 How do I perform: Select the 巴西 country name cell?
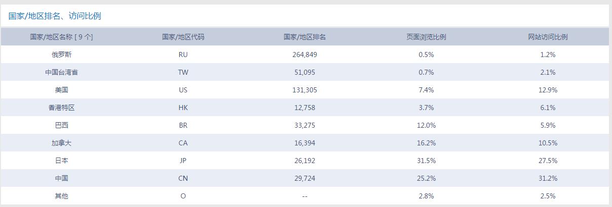click(x=61, y=125)
